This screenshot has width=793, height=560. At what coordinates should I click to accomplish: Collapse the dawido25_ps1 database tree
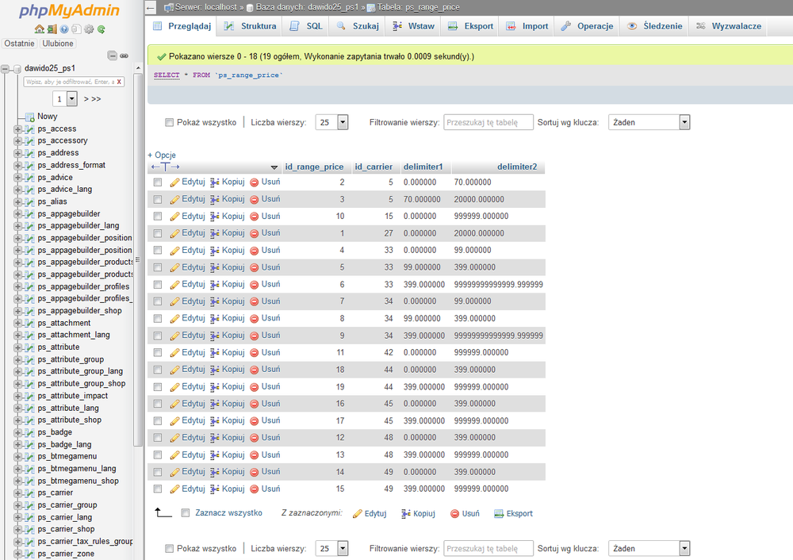coord(5,68)
